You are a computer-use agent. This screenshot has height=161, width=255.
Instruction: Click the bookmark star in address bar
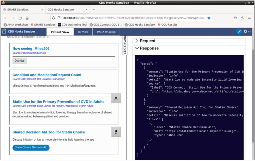click(209, 18)
